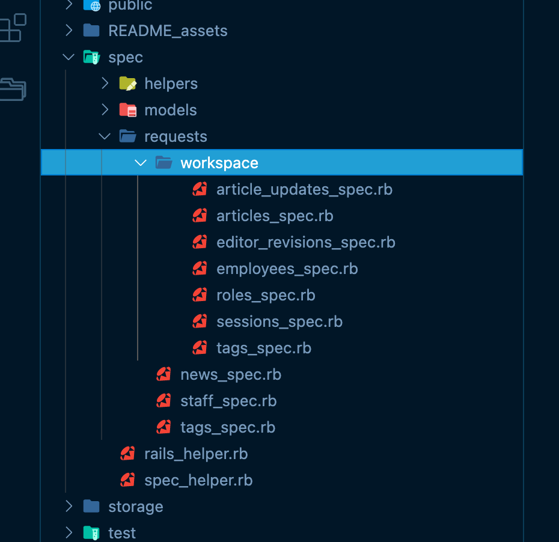Open article_updates_spec.rb file
Image resolution: width=559 pixels, height=542 pixels.
304,189
